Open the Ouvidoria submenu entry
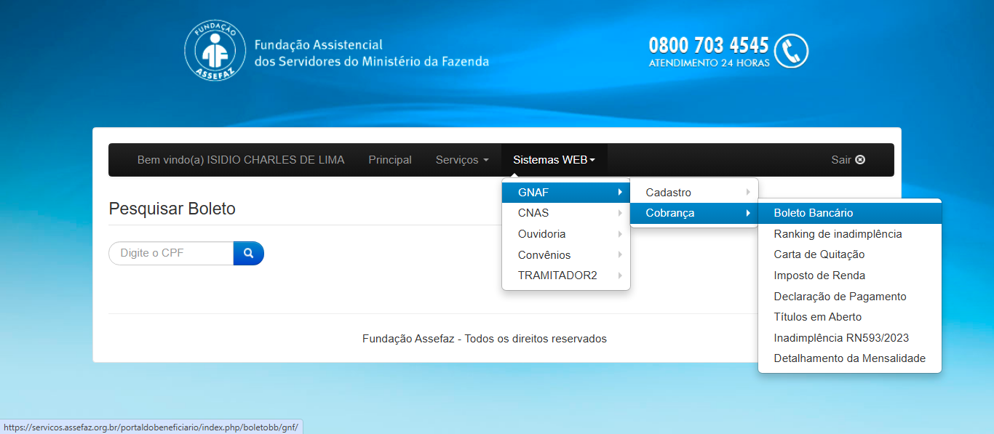994x434 pixels. click(565, 234)
